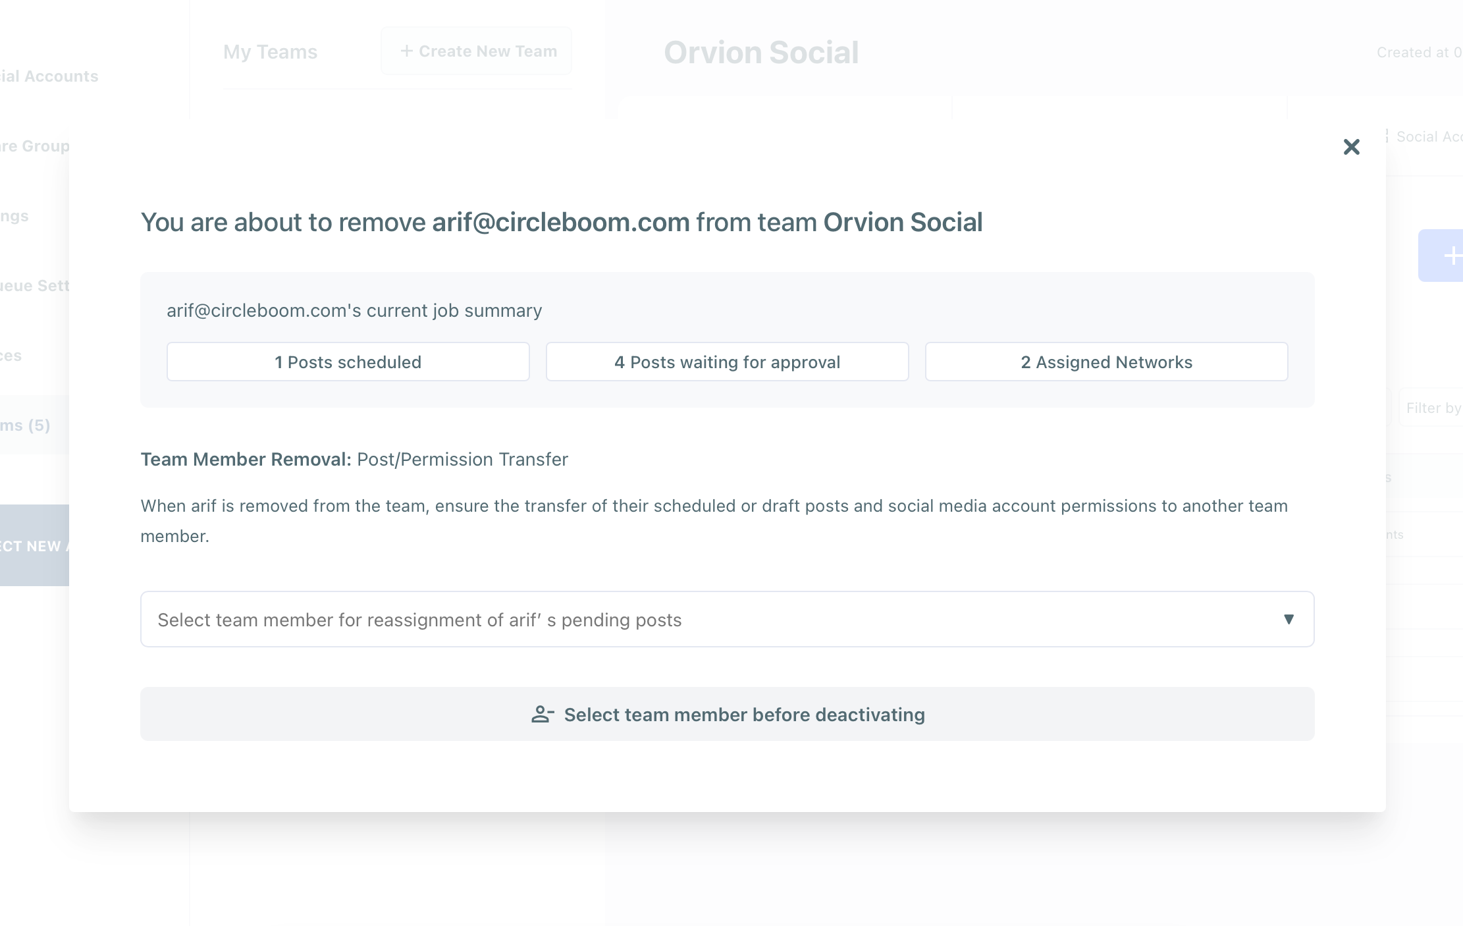Screen dimensions: 1463x926
Task: Click the dropdown arrow for reassignment
Action: coord(1289,619)
